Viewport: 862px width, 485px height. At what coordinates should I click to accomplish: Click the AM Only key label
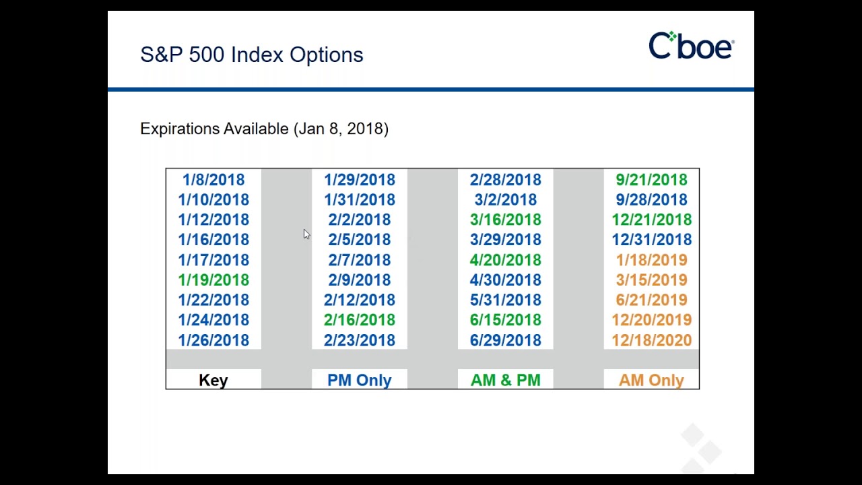651,381
